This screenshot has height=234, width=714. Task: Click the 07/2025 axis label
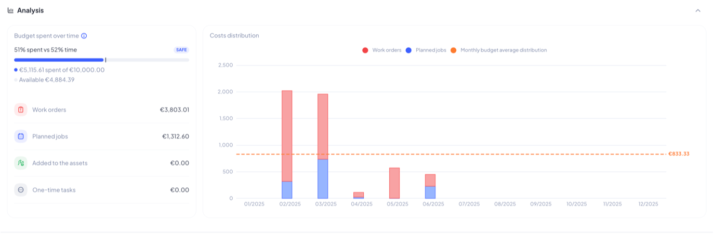[469, 204]
